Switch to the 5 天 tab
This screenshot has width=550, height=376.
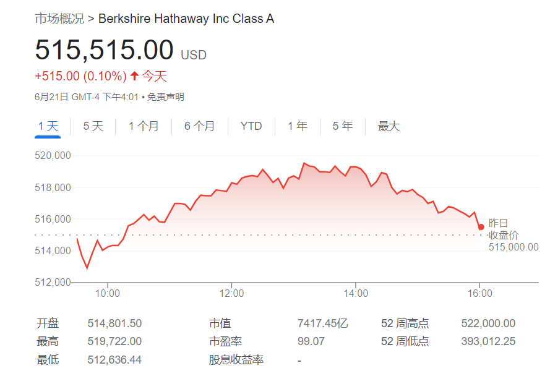pyautogui.click(x=93, y=126)
